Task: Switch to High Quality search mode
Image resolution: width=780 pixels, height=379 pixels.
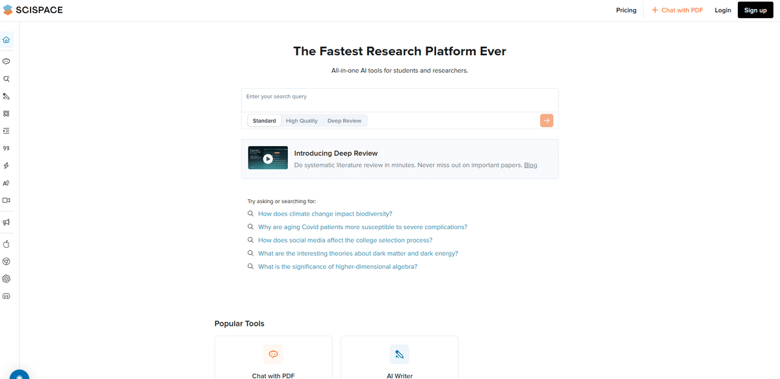Action: pyautogui.click(x=302, y=121)
